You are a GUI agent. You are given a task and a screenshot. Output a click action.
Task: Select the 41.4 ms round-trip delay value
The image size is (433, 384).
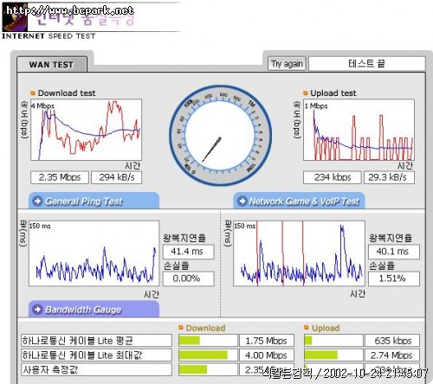[x=189, y=252]
